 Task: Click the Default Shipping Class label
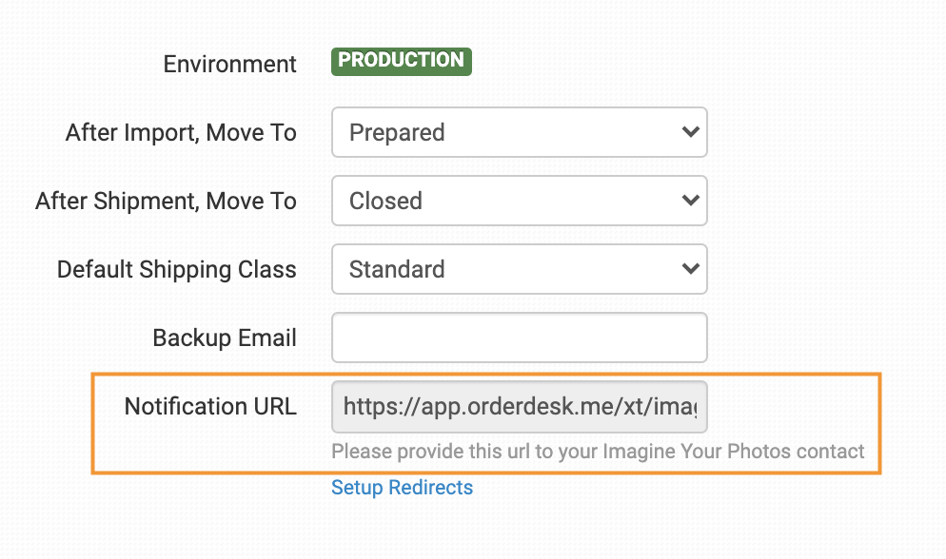177,270
